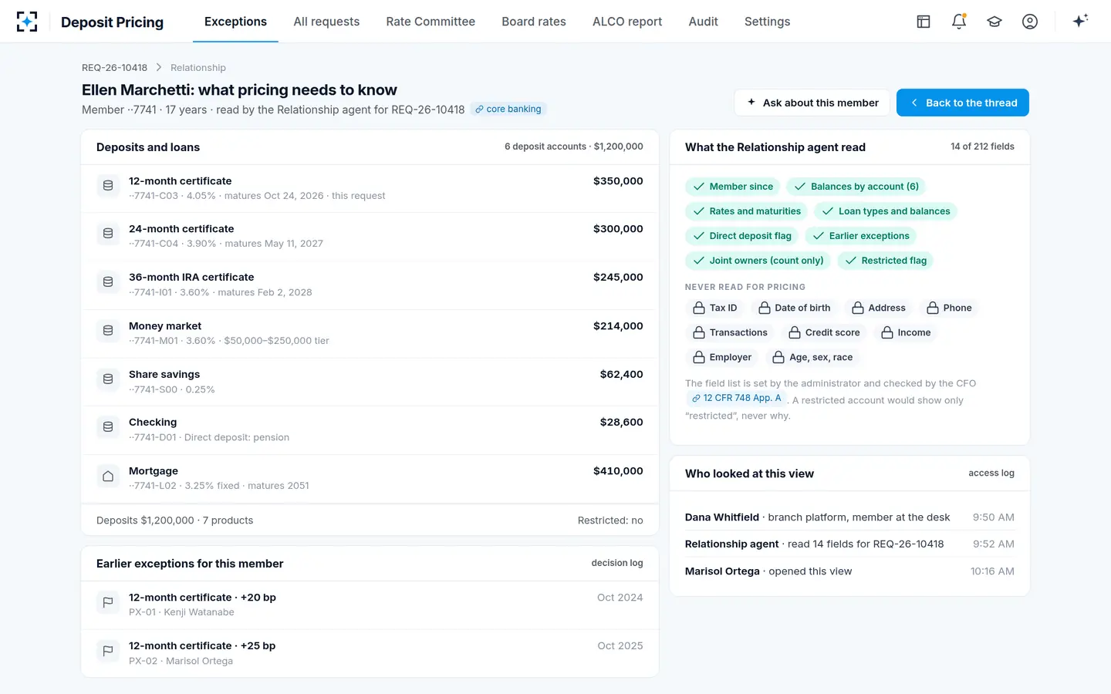Click the Restricted: no footer text
Image resolution: width=1111 pixels, height=694 pixels.
tap(610, 520)
